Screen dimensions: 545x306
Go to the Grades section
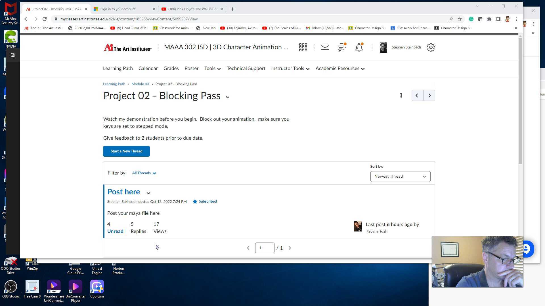[x=171, y=68]
